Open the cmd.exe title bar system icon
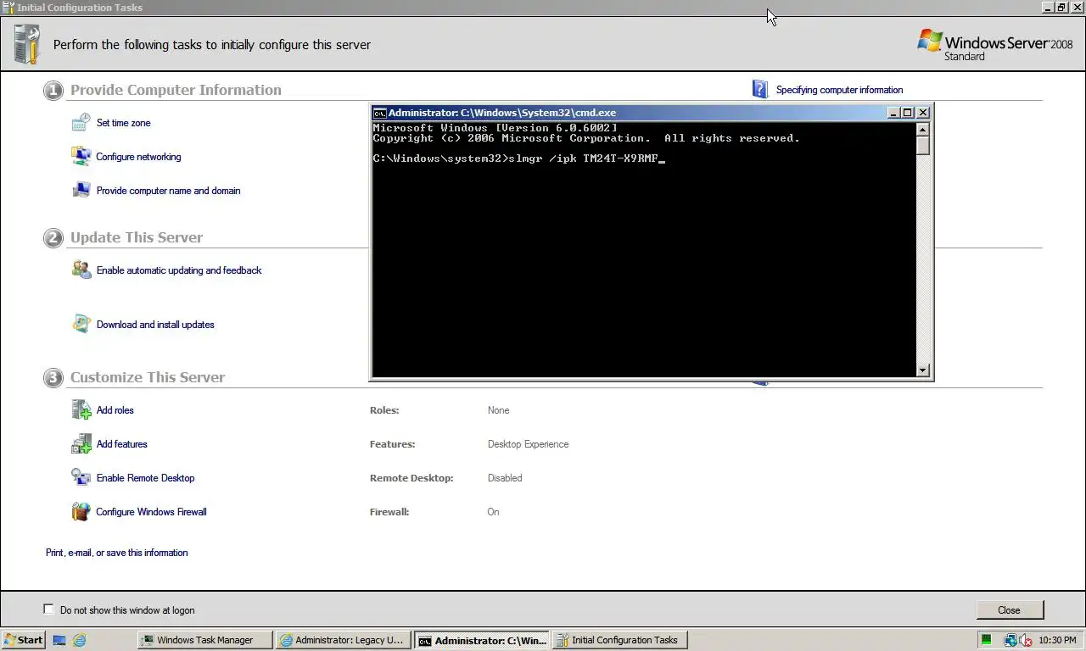1086x651 pixels. (380, 113)
